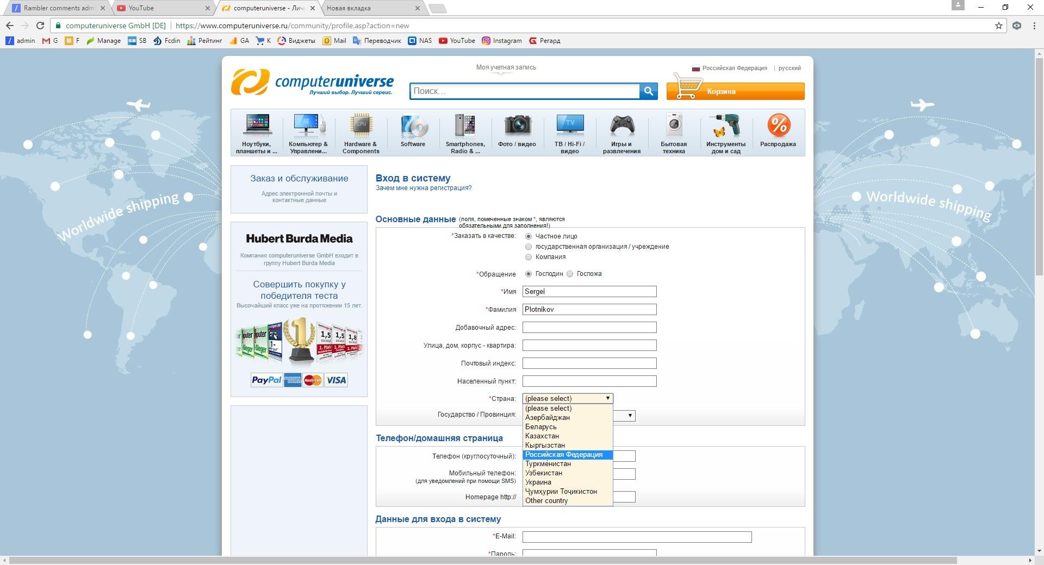Select the Компания radio button
This screenshot has height=565, width=1044.
tap(528, 257)
